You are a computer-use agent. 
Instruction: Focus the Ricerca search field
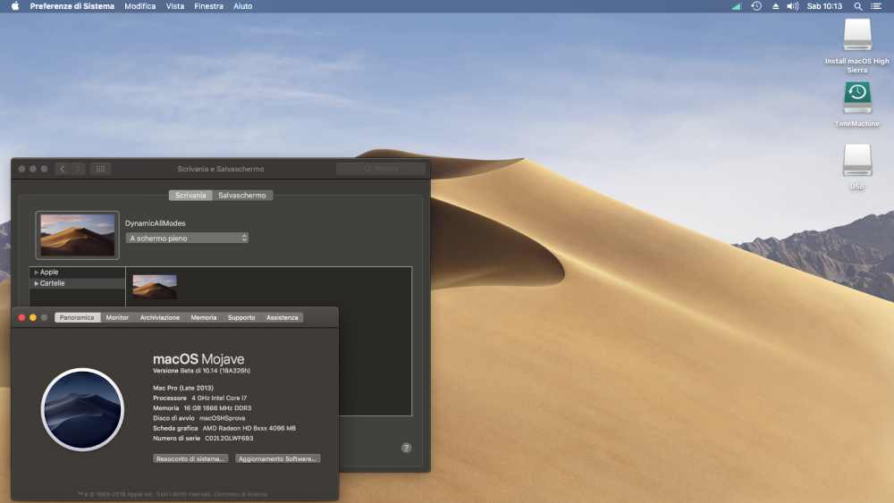pyautogui.click(x=381, y=169)
